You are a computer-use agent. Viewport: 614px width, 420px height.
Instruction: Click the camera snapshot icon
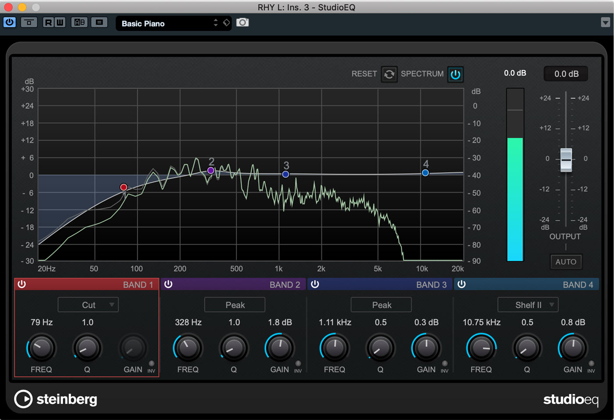(243, 22)
